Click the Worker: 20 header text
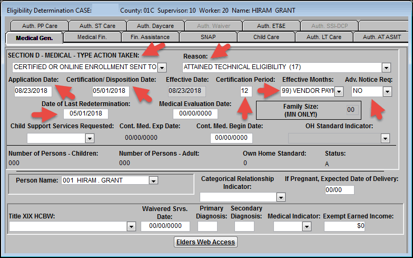 pos(214,11)
